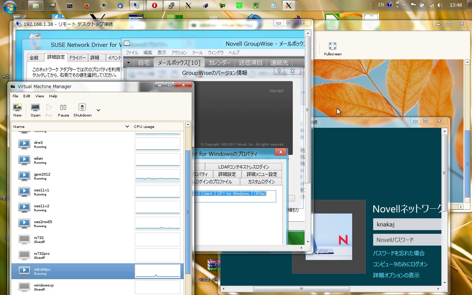Click the 詳細オプションの表示 link
This screenshot has width=472, height=295.
(396, 275)
